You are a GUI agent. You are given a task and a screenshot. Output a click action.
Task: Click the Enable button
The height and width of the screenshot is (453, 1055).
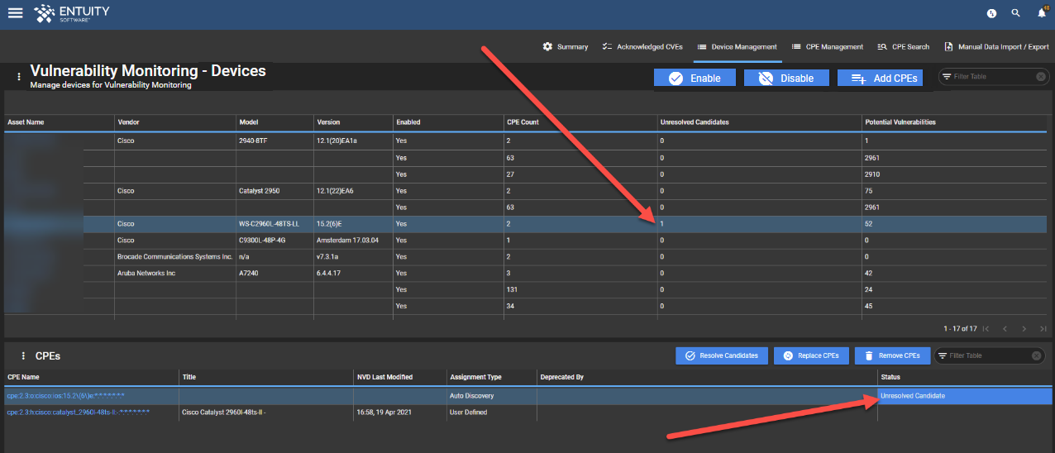694,78
